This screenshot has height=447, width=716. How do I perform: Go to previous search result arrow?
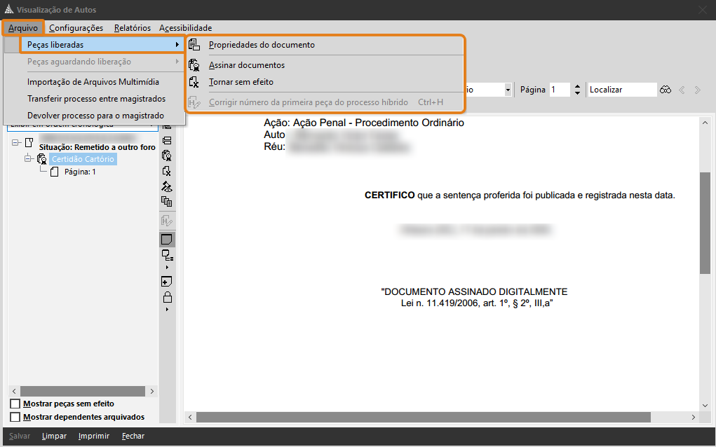[682, 90]
